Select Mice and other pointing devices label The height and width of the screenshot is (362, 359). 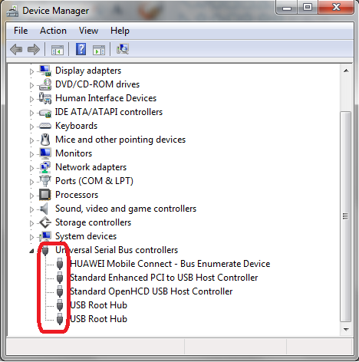[120, 140]
